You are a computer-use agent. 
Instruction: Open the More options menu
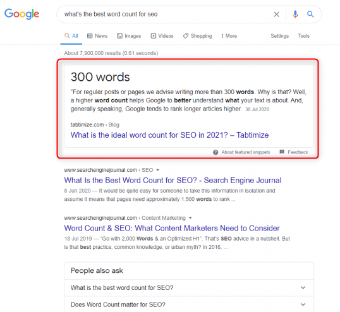229,36
